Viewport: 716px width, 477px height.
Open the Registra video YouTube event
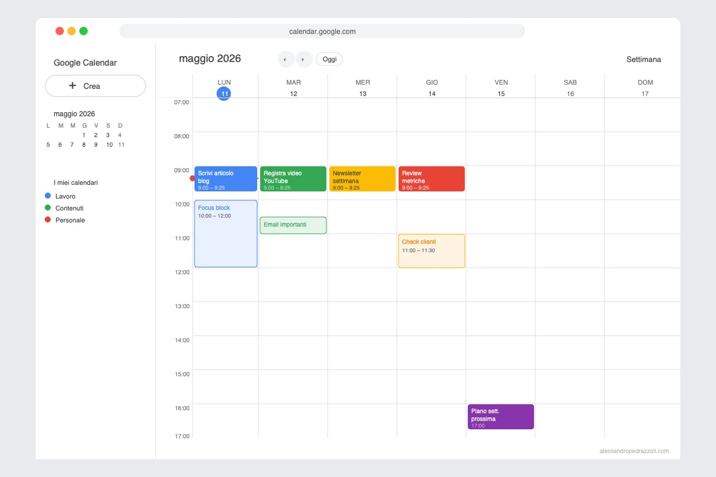[293, 179]
